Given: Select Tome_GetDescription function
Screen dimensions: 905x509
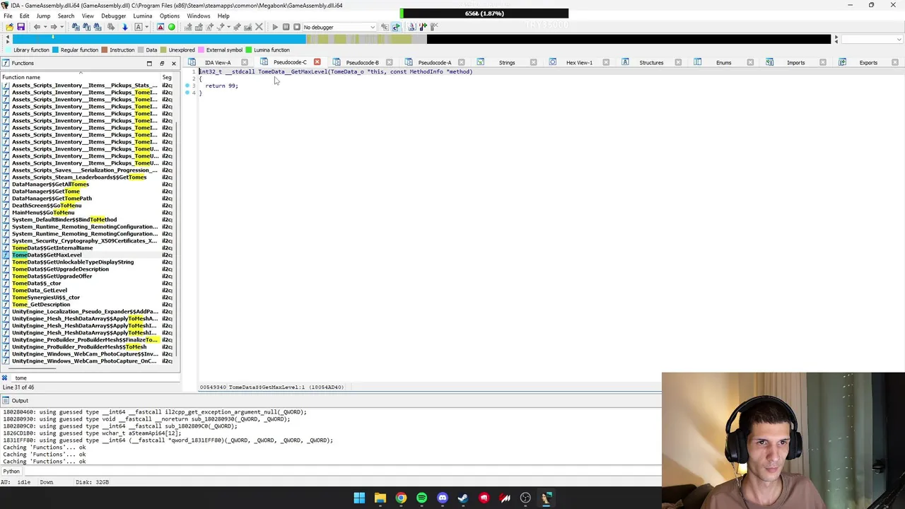Looking at the screenshot, I should coord(41,304).
